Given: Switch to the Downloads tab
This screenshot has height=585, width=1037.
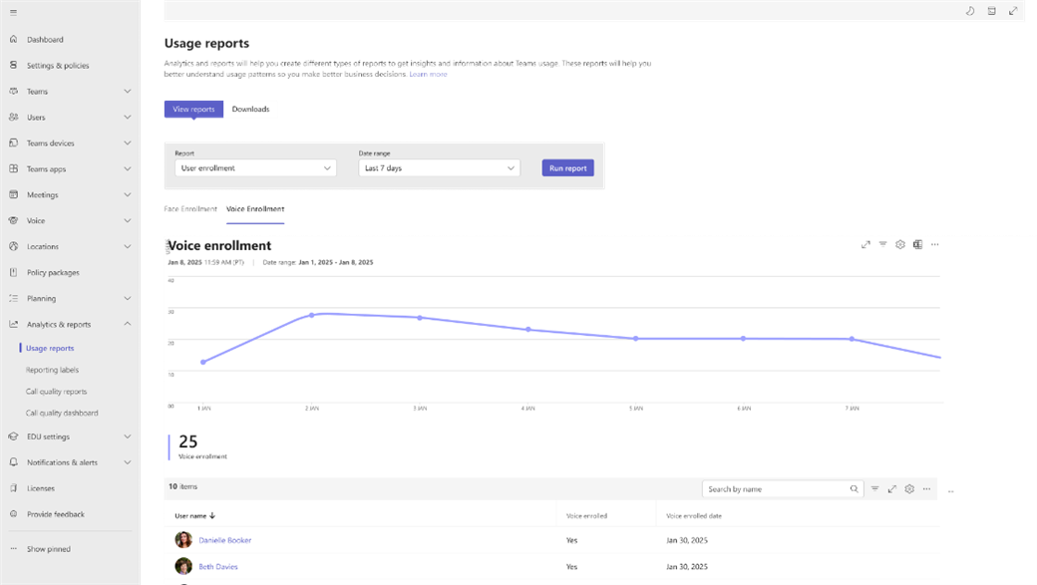Looking at the screenshot, I should click(x=250, y=110).
